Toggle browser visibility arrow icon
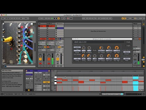The image size is (146, 110). point(2,22)
